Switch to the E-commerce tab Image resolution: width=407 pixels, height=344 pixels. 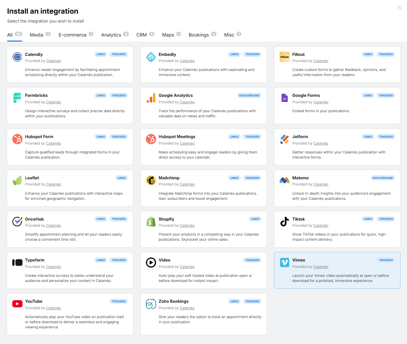[x=76, y=35]
